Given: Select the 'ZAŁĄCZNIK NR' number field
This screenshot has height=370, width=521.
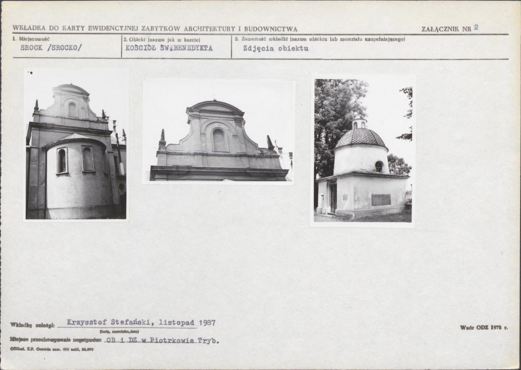Looking at the screenshot, I should point(476,27).
